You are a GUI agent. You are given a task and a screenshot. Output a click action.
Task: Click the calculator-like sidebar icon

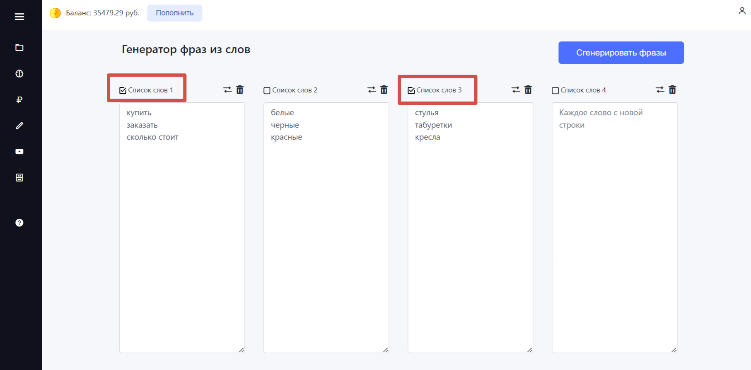[x=19, y=178]
